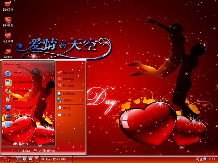The image size is (218, 163).
Task: Click the 桌面 - 壁纸 taskbar window button
Action: click(55, 159)
